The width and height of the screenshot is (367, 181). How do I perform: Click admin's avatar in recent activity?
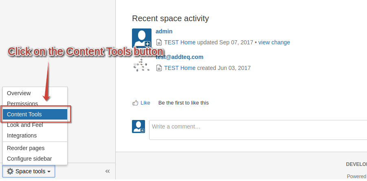[x=142, y=38]
